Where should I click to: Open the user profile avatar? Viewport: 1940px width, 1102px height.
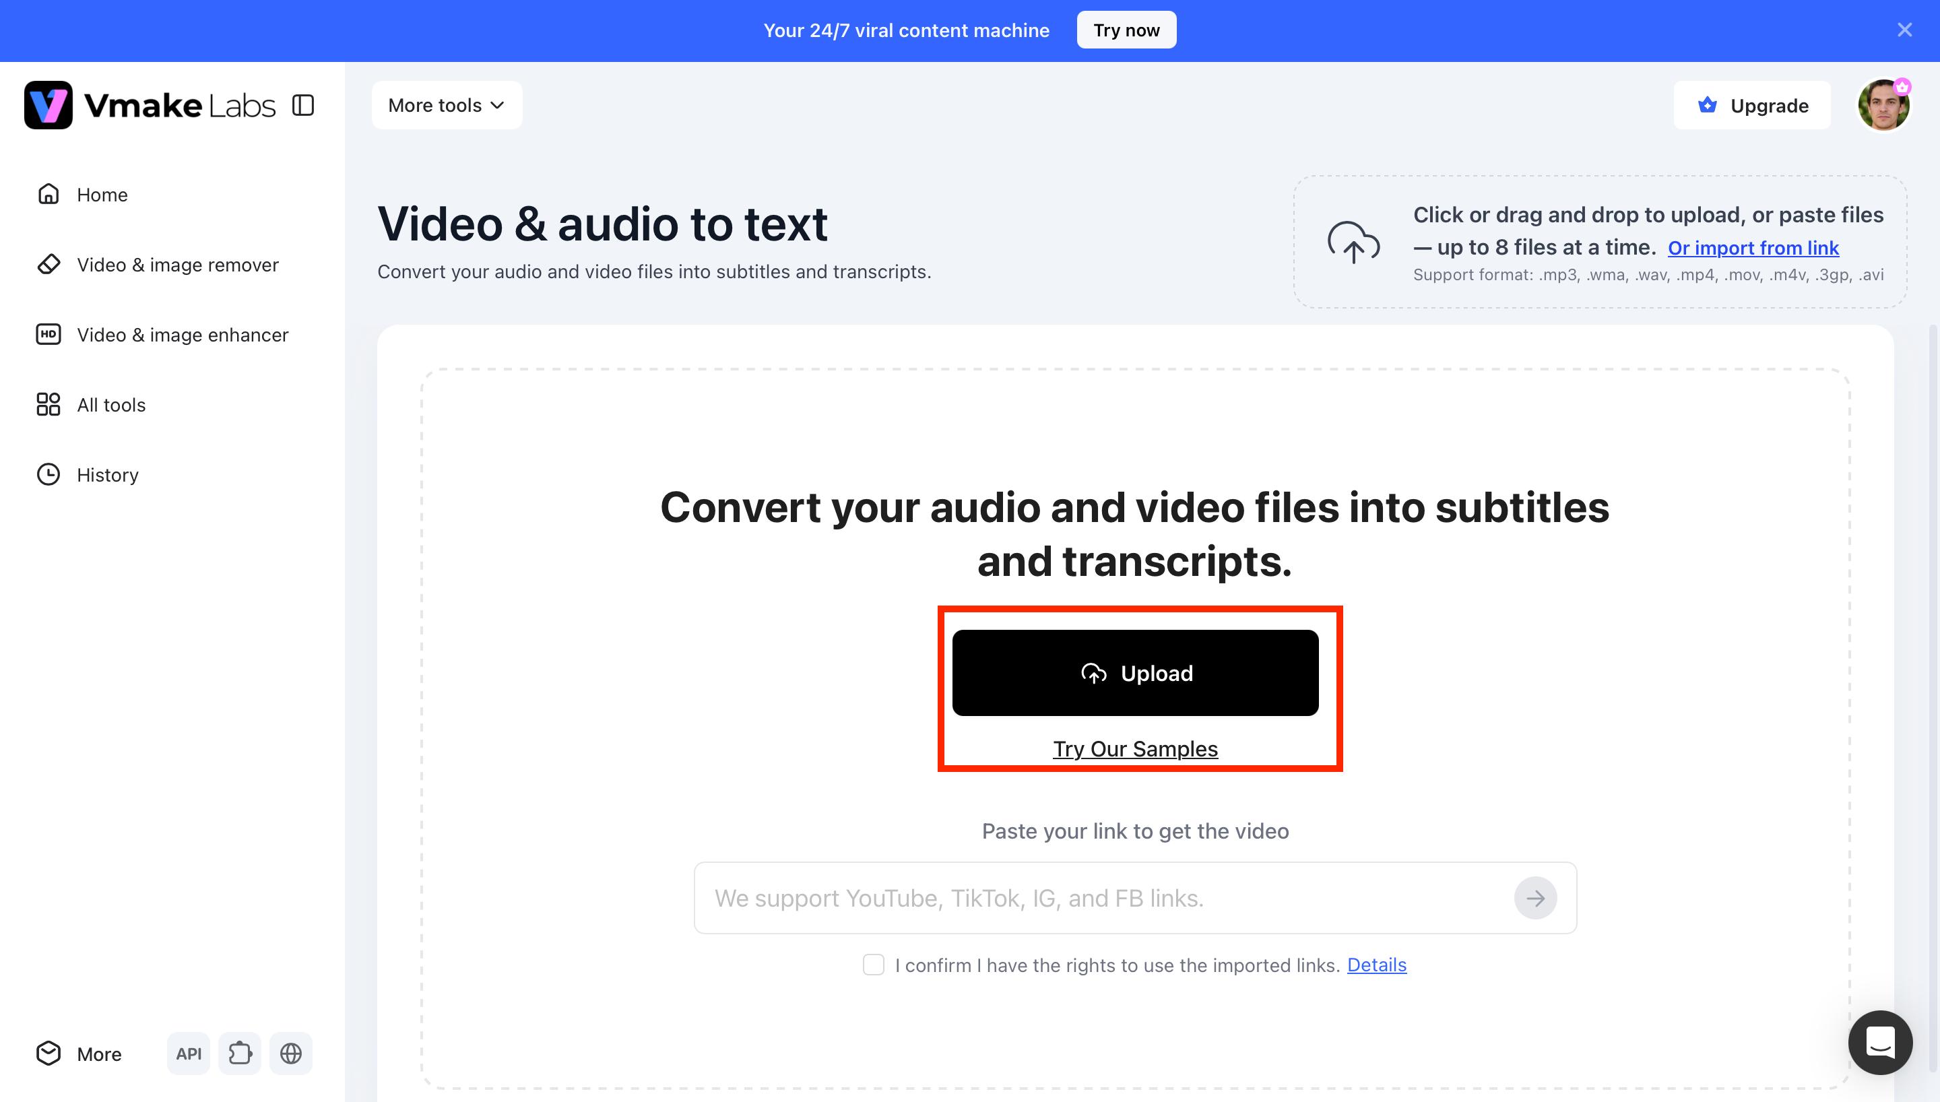click(1884, 105)
